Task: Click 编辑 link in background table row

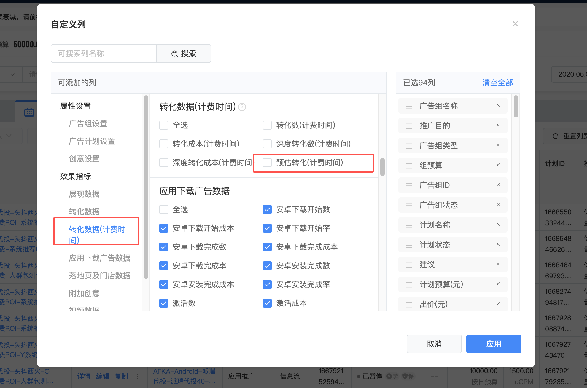Action: [103, 376]
